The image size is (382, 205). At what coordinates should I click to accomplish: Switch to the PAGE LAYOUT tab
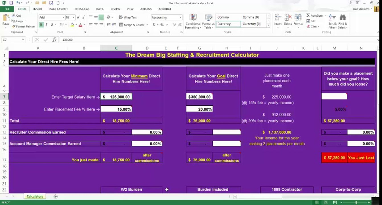[x=58, y=9]
